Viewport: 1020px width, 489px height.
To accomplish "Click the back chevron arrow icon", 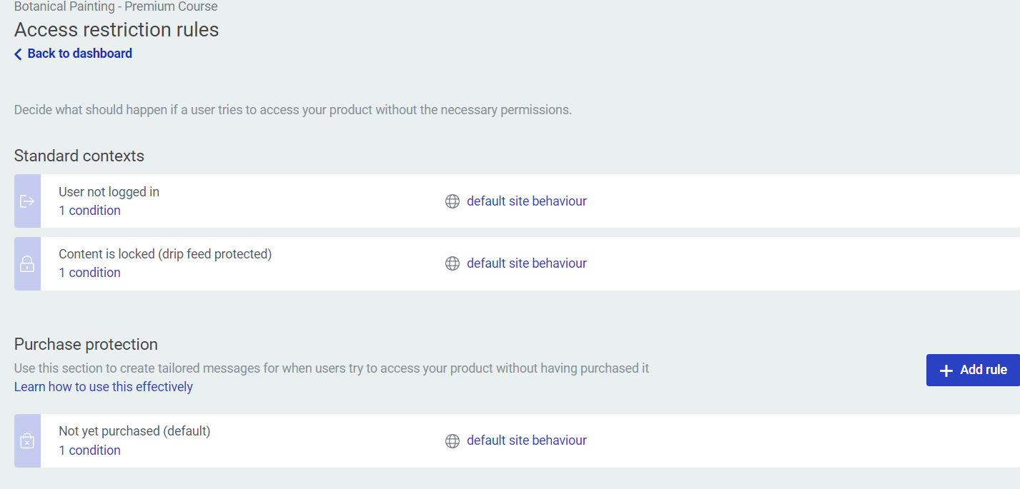I will pos(19,54).
